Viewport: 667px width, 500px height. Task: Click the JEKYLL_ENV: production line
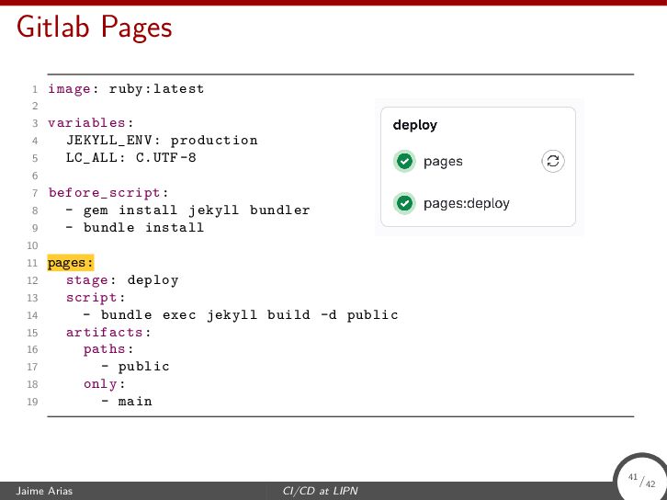tap(162, 141)
